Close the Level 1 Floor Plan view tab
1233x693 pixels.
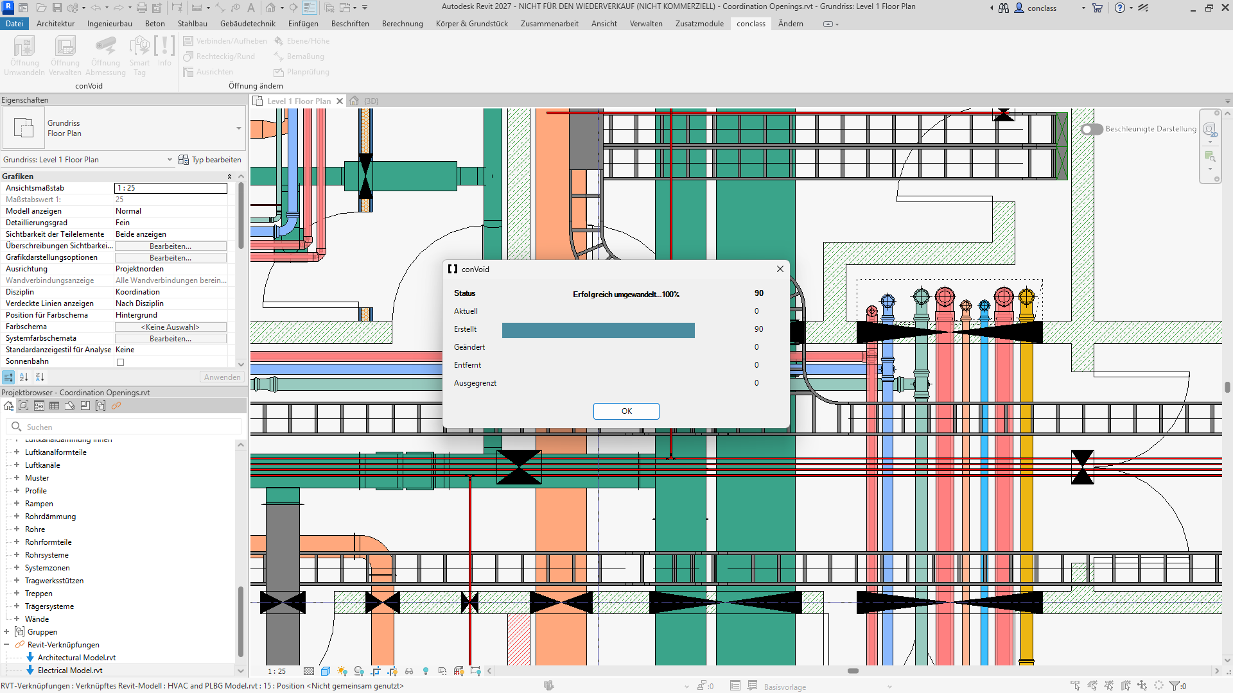pyautogui.click(x=340, y=101)
